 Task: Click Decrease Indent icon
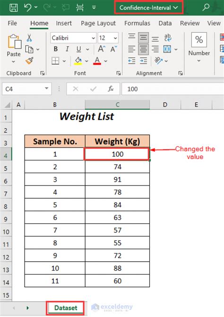(x=132, y=61)
